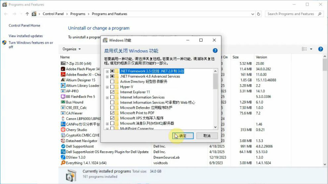Toggle the .NET Framework 3.5 checkbox

112,71
